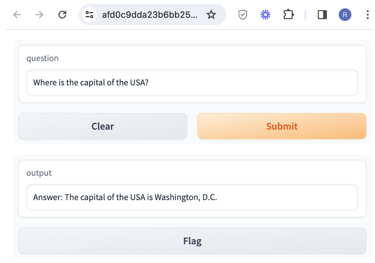
Task: Submit the question
Action: click(x=282, y=126)
